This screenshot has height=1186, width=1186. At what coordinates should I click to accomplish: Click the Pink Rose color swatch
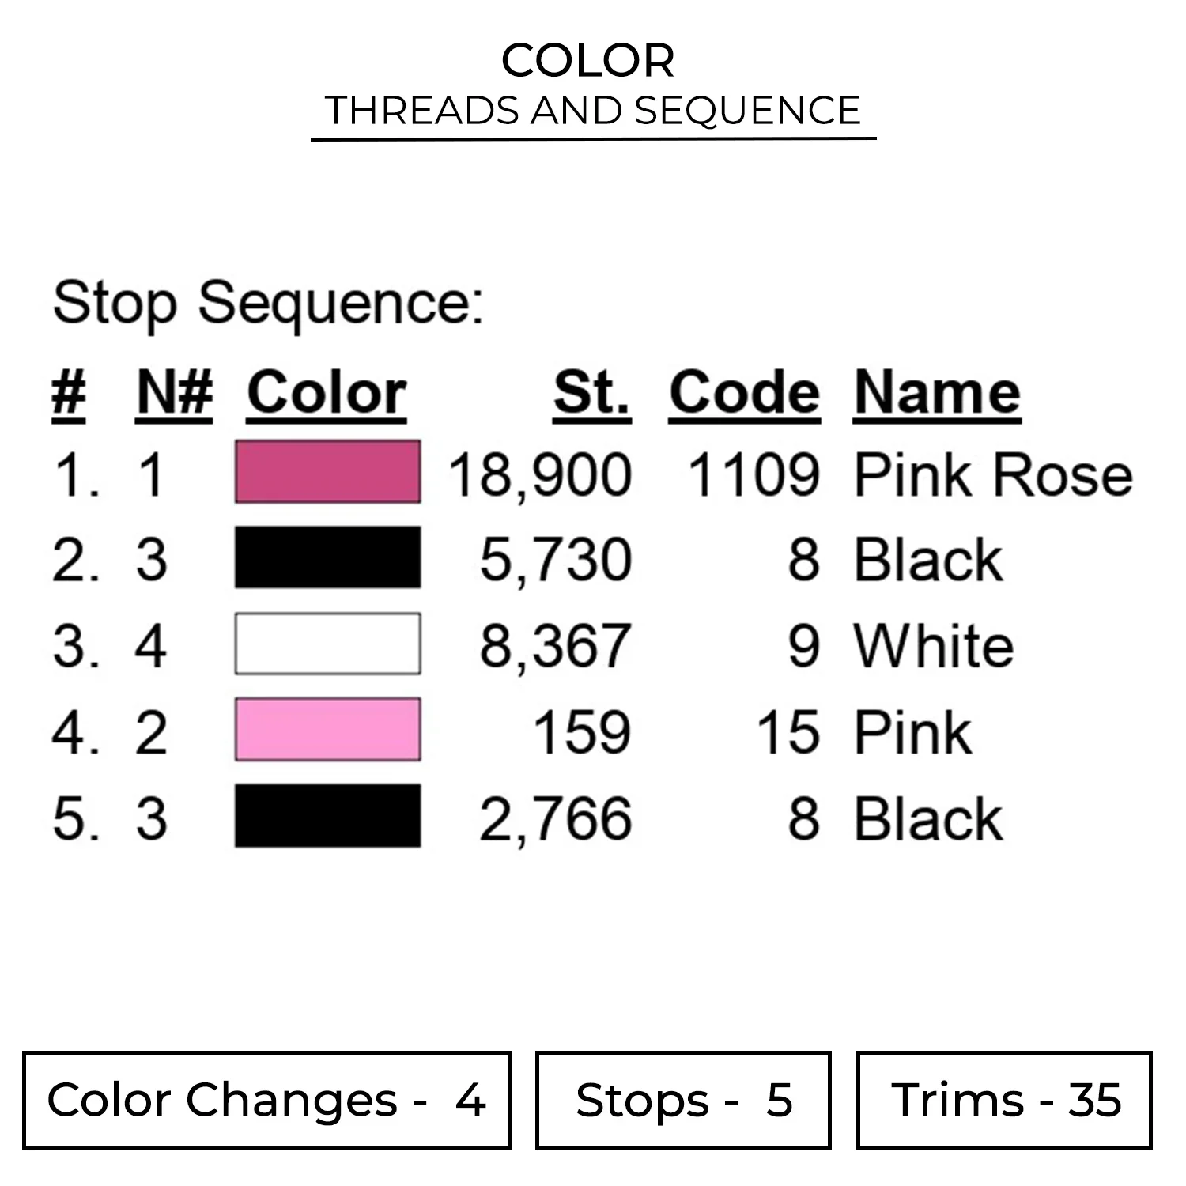327,473
